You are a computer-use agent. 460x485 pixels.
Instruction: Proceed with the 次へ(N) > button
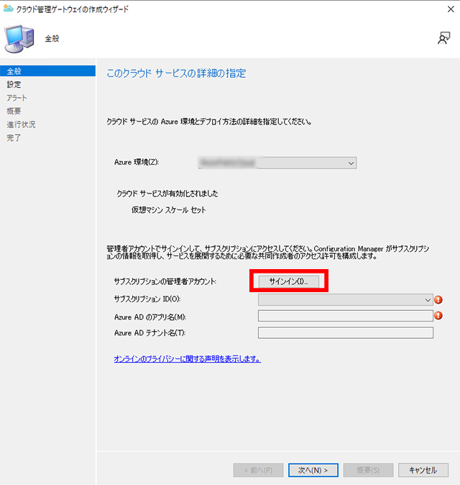pos(313,470)
